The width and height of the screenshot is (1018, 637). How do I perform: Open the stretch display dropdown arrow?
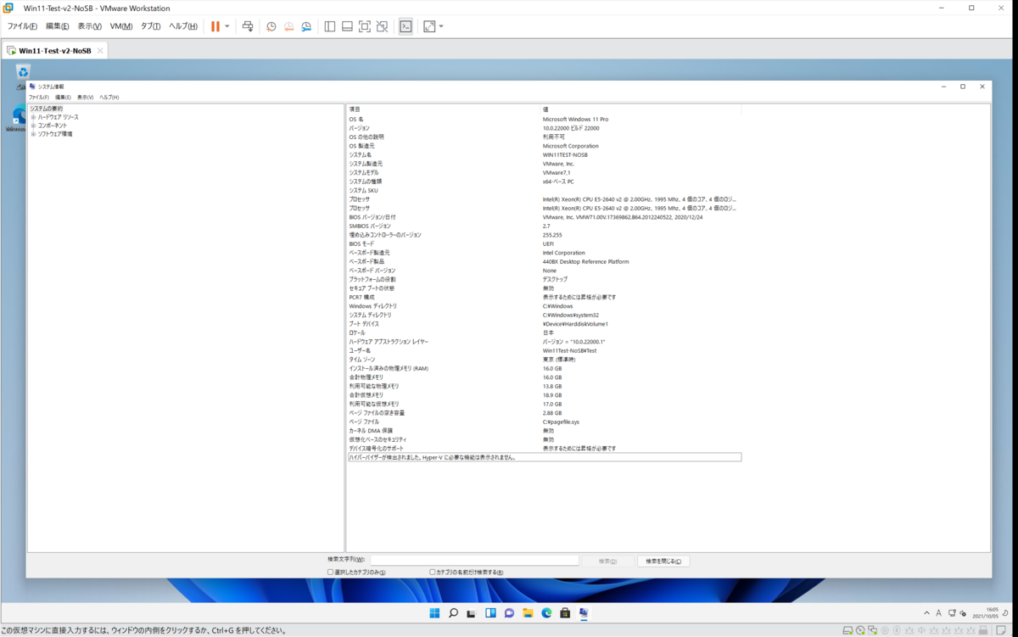coord(441,26)
